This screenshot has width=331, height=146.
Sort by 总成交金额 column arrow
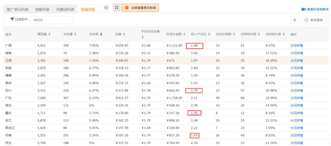point(184,34)
